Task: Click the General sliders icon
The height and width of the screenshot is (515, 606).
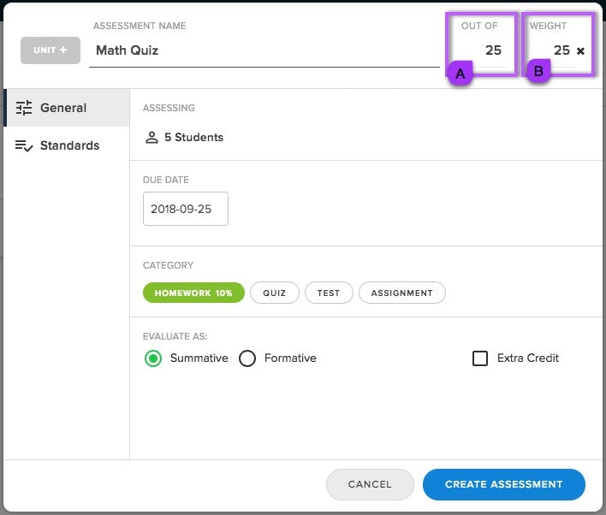Action: point(24,108)
